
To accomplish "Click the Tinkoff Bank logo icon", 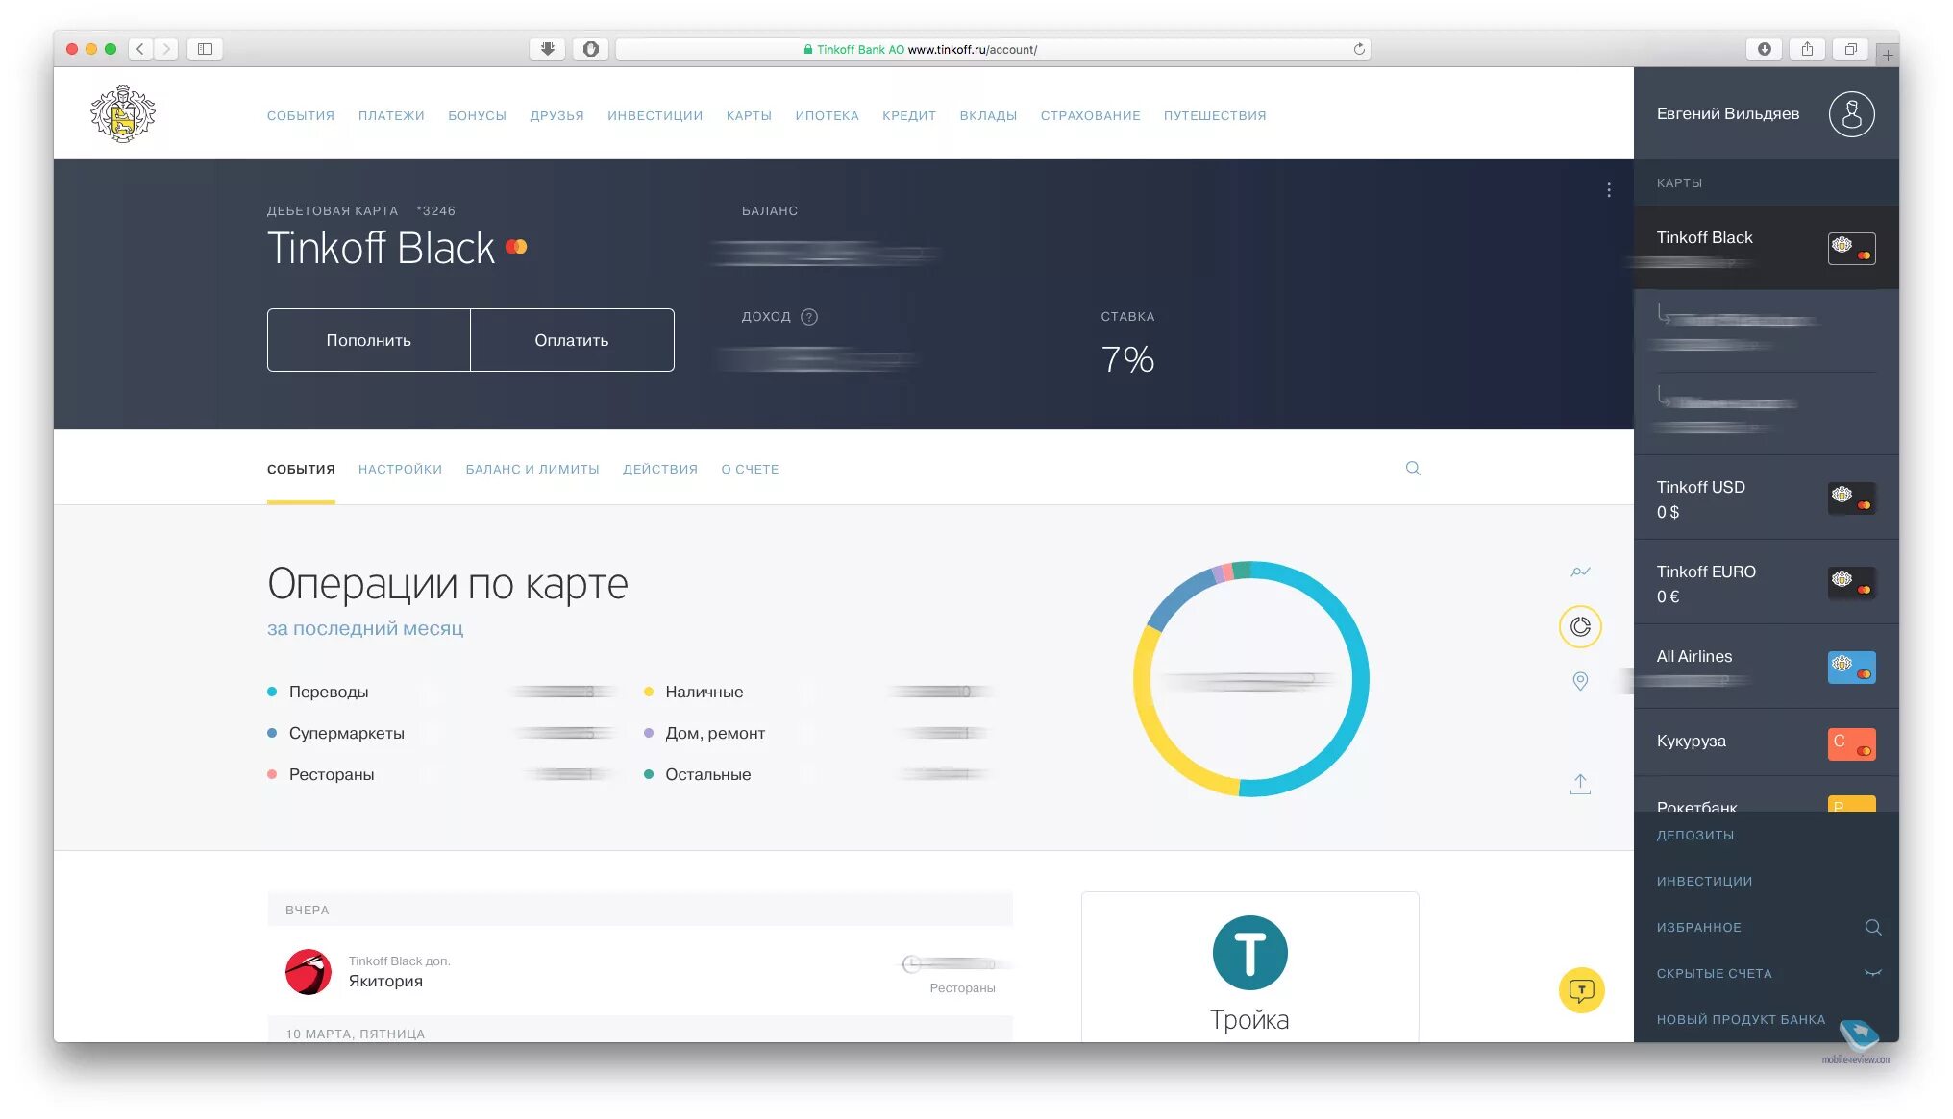I will [126, 114].
